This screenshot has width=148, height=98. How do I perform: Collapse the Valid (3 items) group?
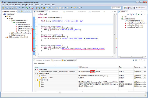pyautogui.click(x=36, y=80)
